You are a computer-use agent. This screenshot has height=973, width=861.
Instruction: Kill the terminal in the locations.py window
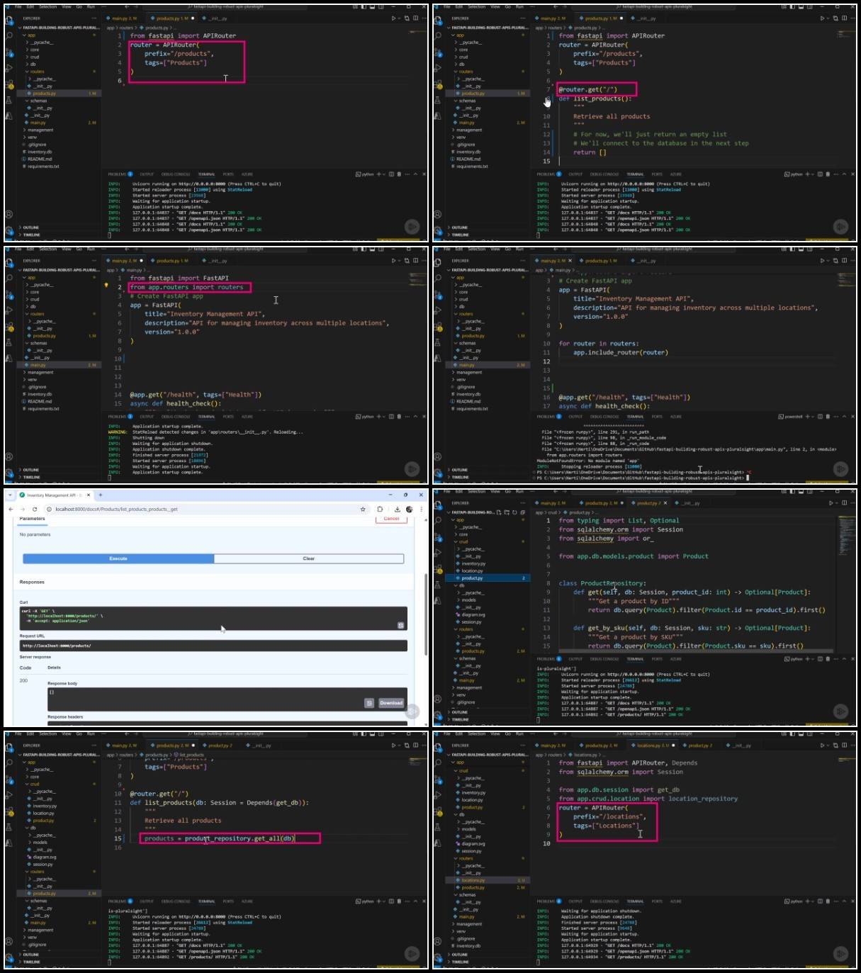[x=828, y=901]
